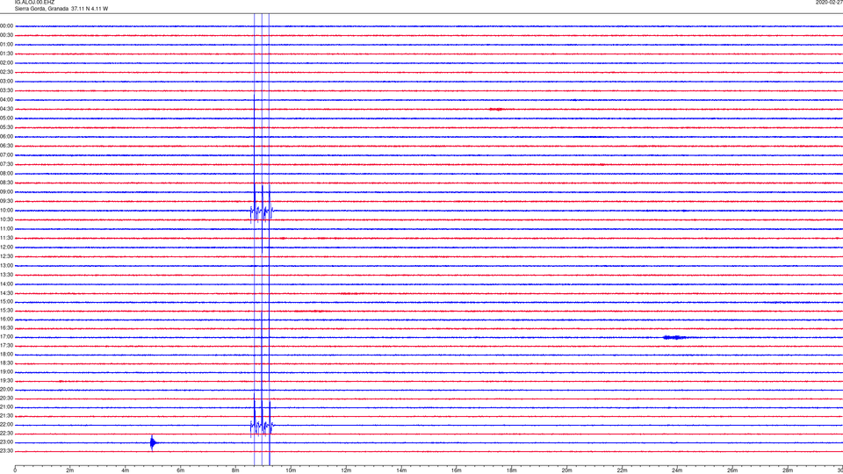The height and width of the screenshot is (474, 843).
Task: Click the 21:00 trace time label
Action: (6, 407)
